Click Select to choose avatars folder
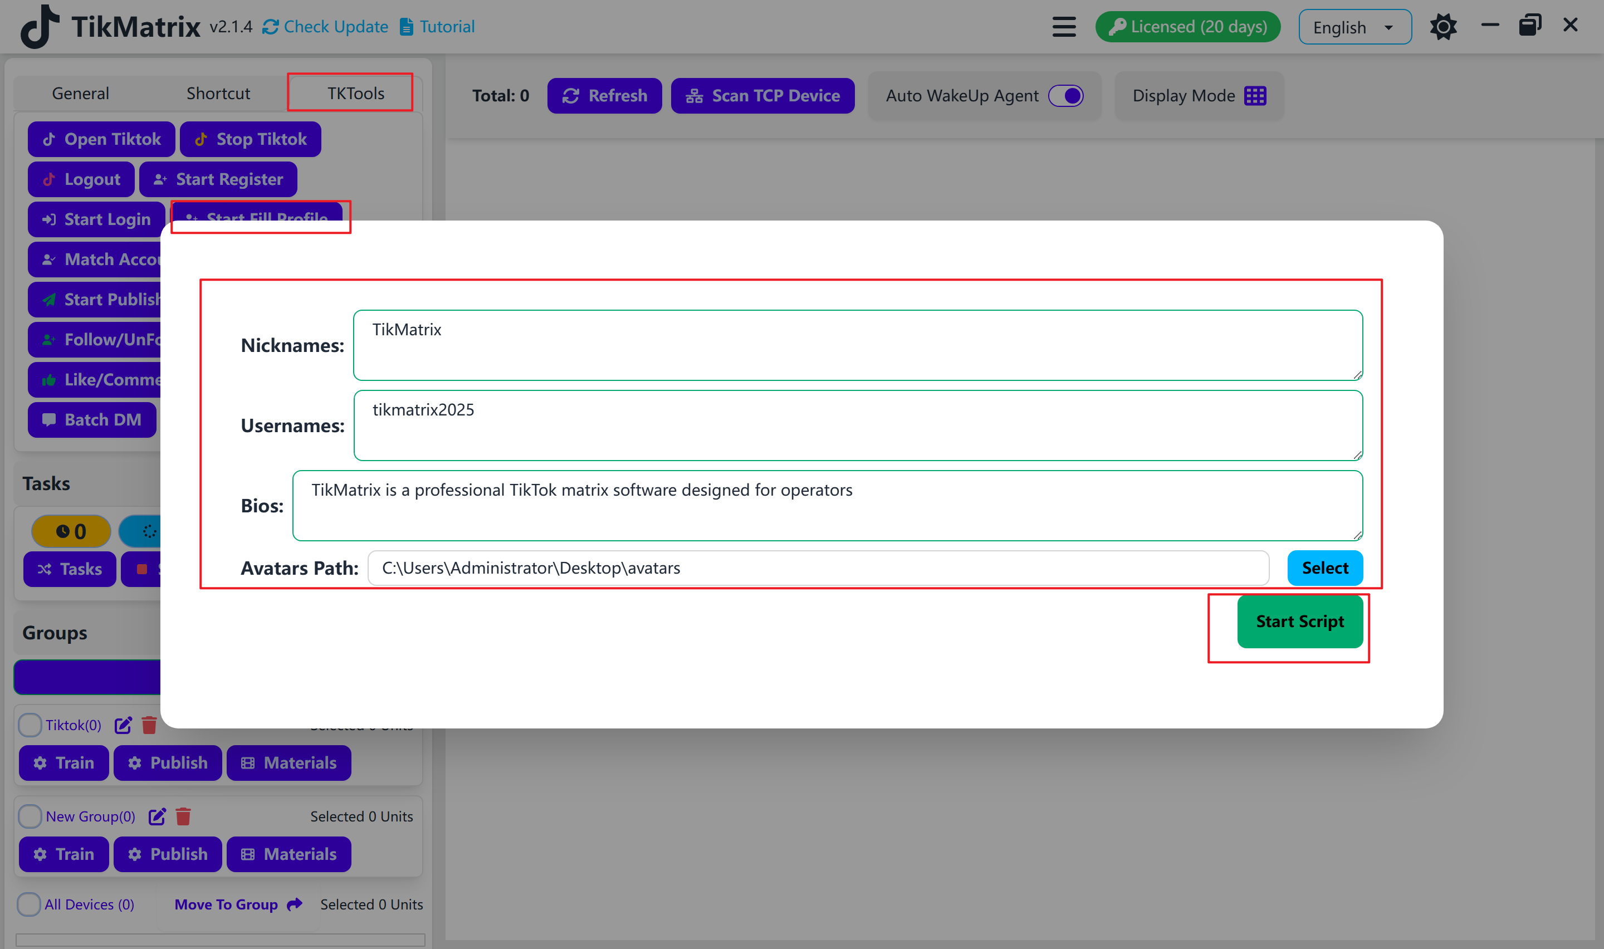This screenshot has width=1604, height=949. click(x=1324, y=568)
